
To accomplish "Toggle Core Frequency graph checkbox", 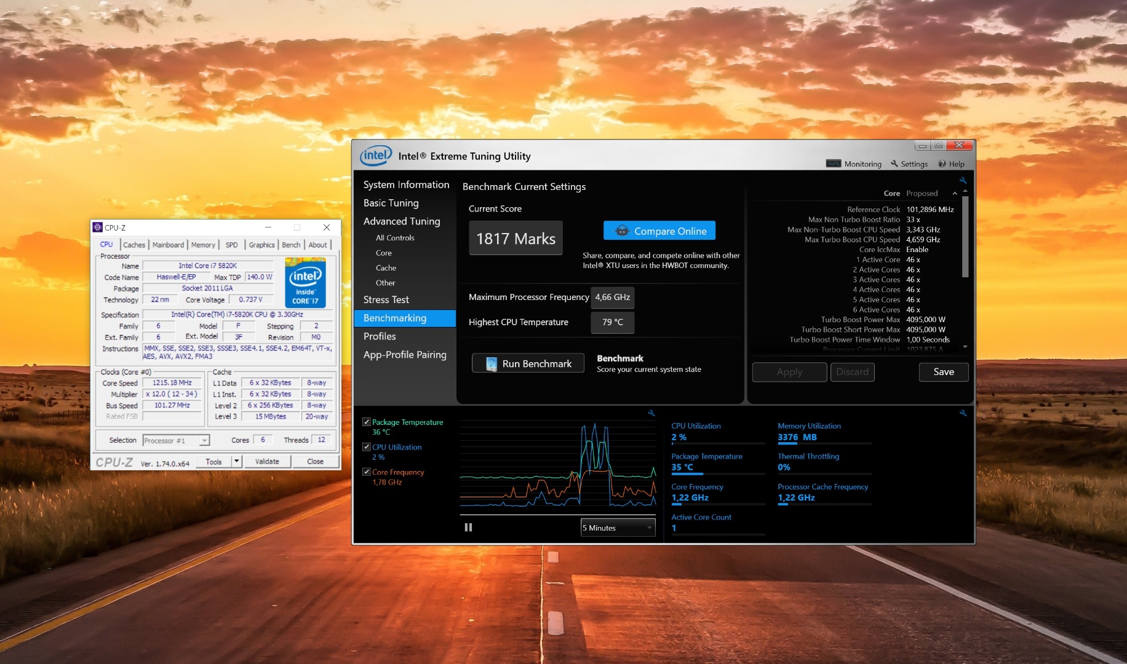I will 367,472.
